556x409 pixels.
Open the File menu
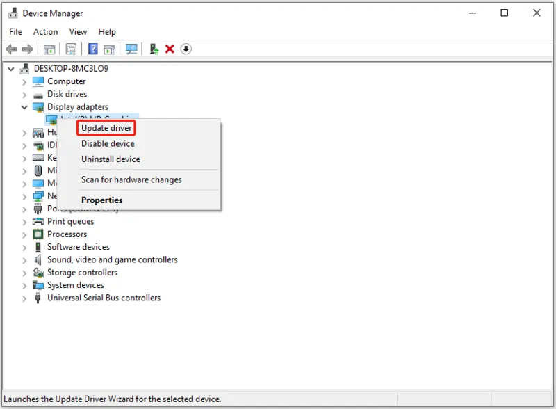(x=15, y=32)
